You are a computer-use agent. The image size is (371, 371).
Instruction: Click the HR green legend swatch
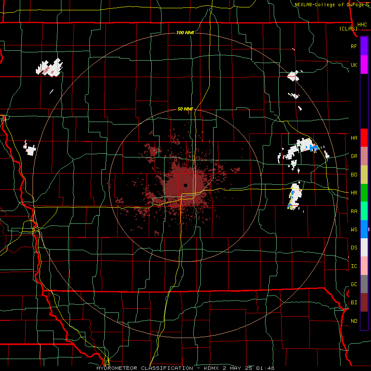[364, 193]
